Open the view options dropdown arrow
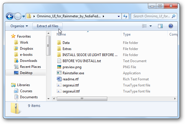 pyautogui.click(x=151, y=26)
